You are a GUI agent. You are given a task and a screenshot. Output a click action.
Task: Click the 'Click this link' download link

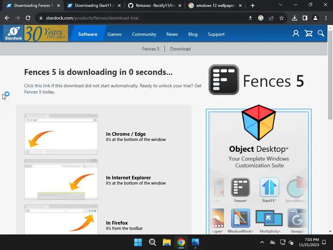click(37, 86)
